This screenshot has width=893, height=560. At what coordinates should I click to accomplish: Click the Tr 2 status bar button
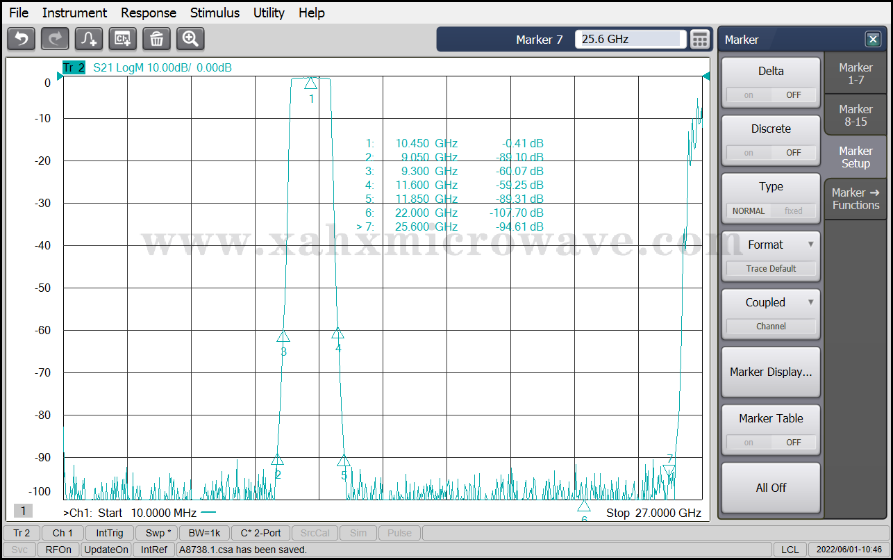point(22,533)
